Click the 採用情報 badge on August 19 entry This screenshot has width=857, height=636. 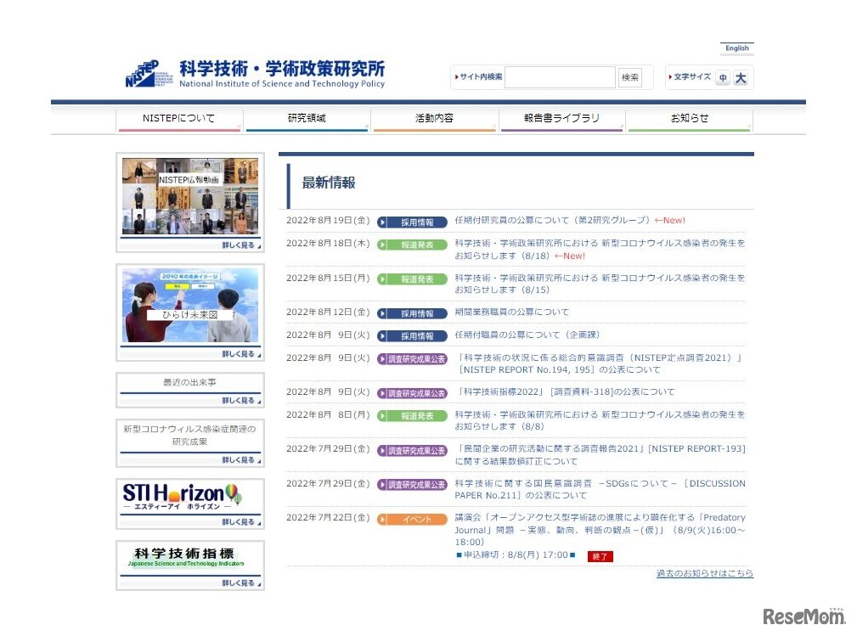coord(414,222)
